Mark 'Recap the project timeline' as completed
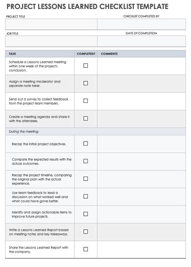 tap(86, 179)
